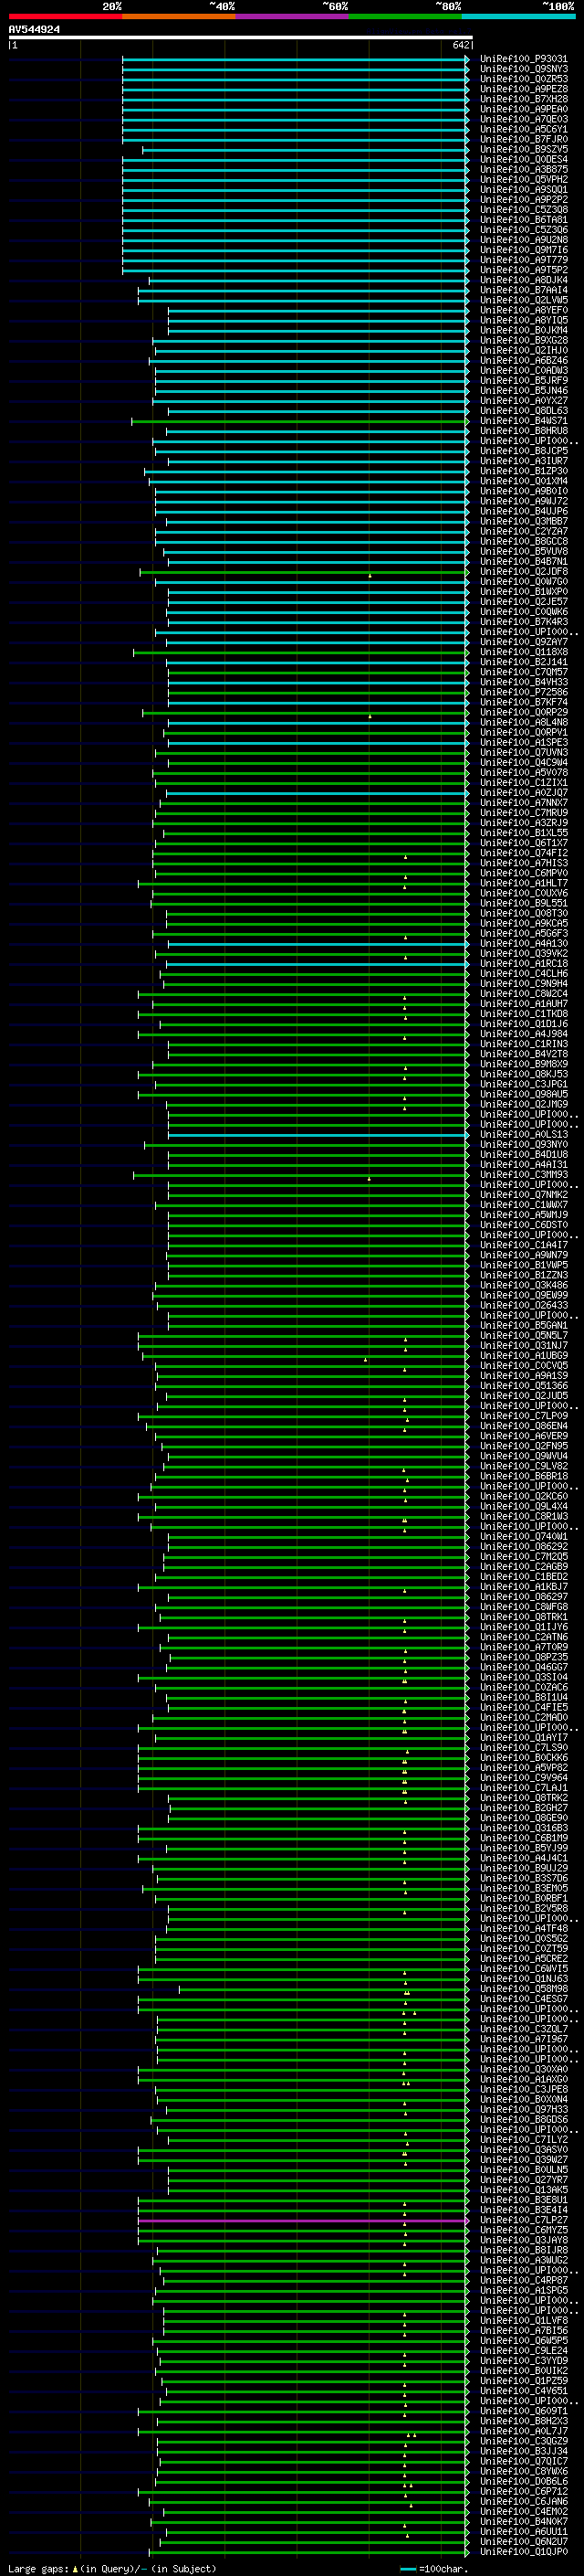Viewport: 584px width, 2576px height.
Task: Click the purple ~60% identity color segment
Action: (293, 16)
